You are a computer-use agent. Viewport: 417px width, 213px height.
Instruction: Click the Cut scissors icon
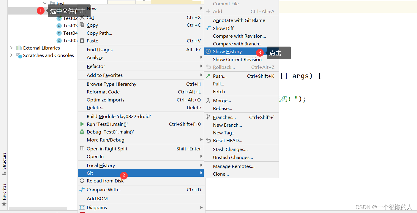[x=82, y=18]
